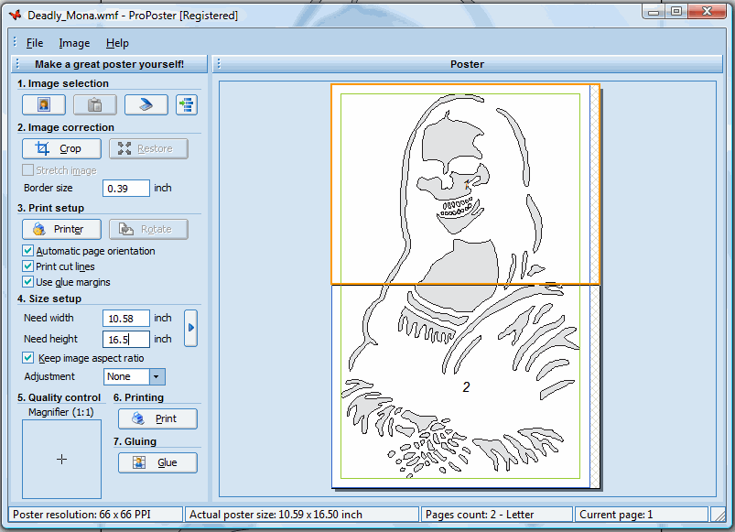Click 'Pages count: 2 - Letter' status entry

coord(497,515)
